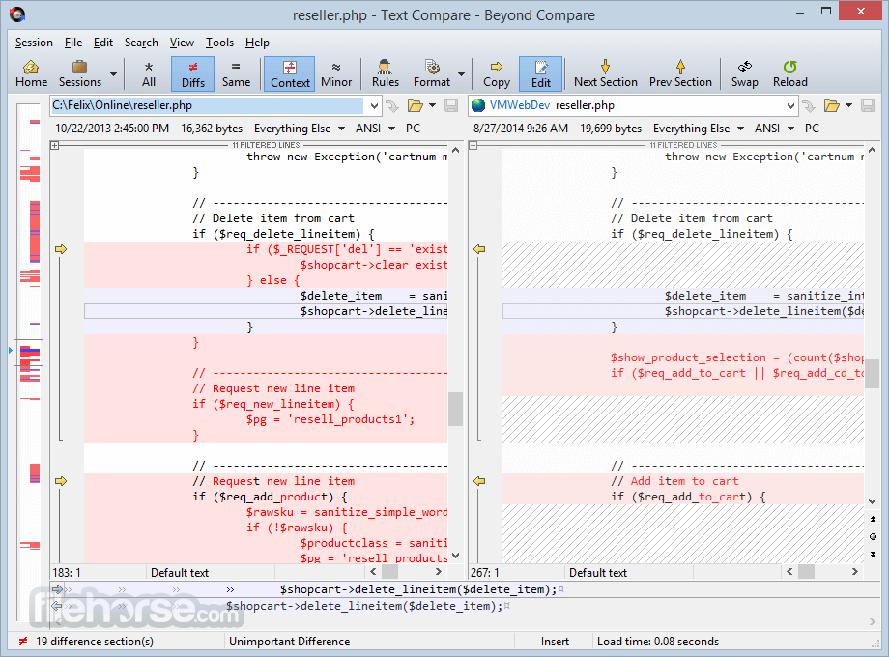Screen dimensions: 889x657
Task: Open the Search menu
Action: point(141,43)
